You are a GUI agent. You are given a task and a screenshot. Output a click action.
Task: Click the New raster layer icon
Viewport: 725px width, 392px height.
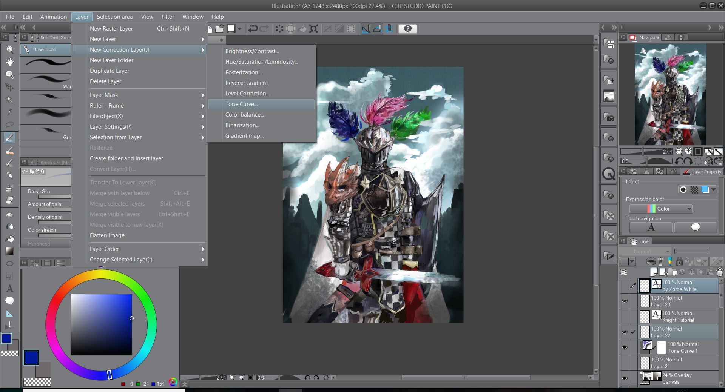click(654, 272)
